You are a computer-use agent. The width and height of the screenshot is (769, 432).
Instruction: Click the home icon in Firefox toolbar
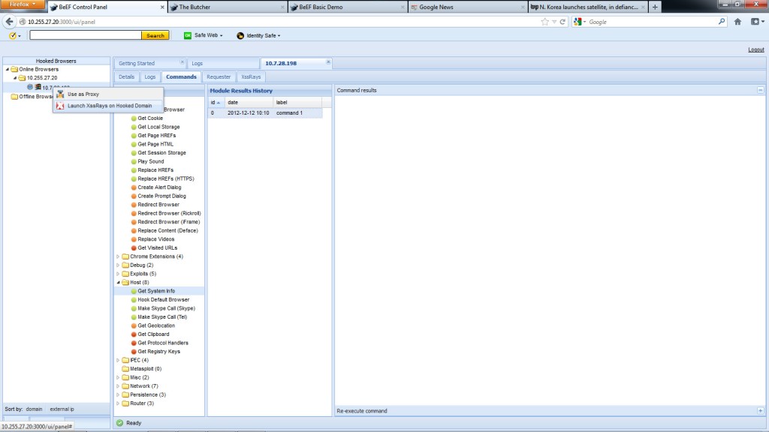coord(738,22)
